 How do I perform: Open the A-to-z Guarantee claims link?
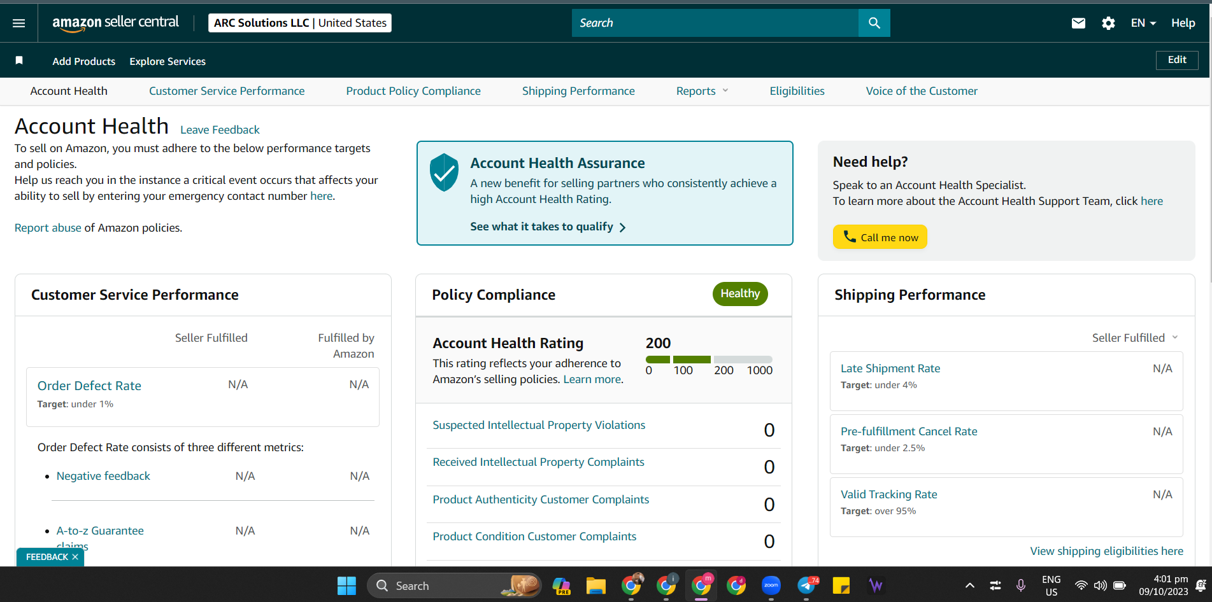tap(100, 538)
